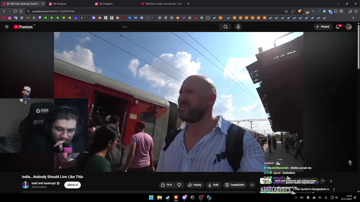The image size is (360, 202).
Task: View site information icon in address bar
Action: (28, 11)
